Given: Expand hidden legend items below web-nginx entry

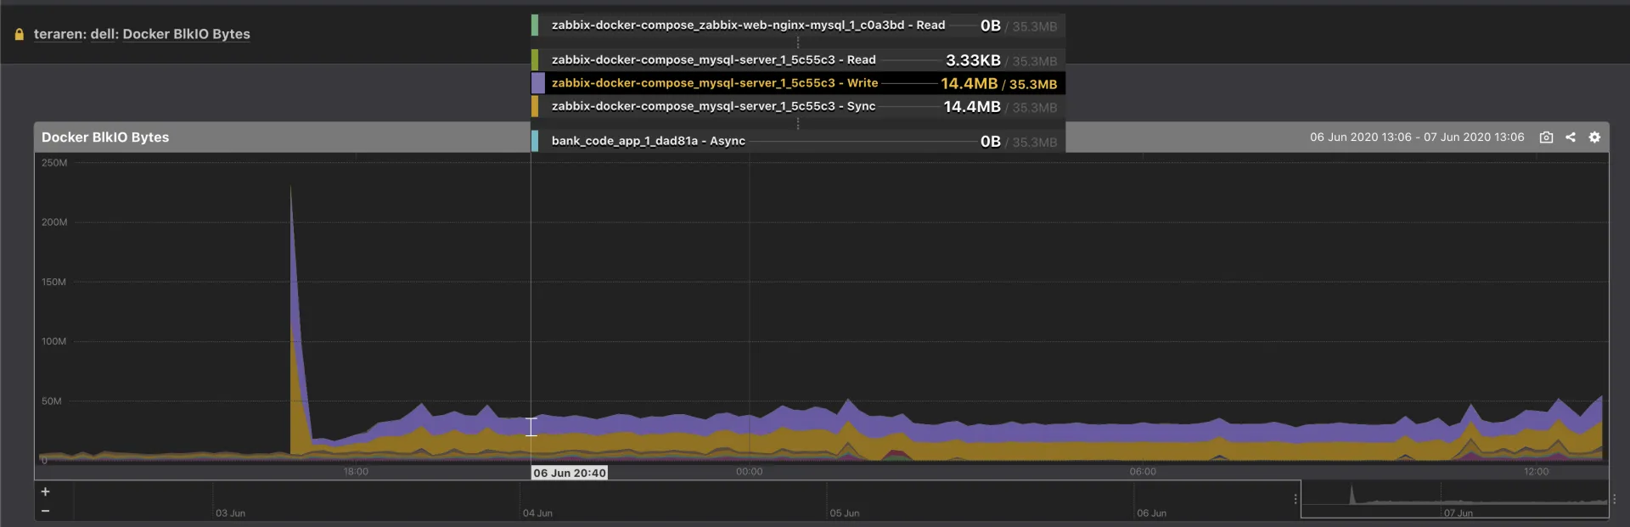Looking at the screenshot, I should (798, 42).
